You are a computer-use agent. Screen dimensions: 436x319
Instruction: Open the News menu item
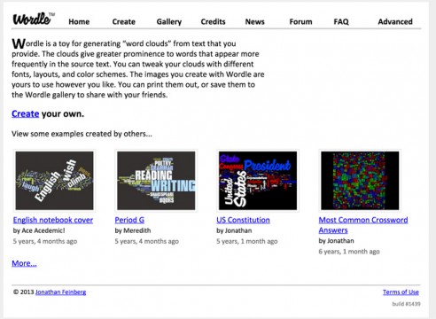pos(255,21)
